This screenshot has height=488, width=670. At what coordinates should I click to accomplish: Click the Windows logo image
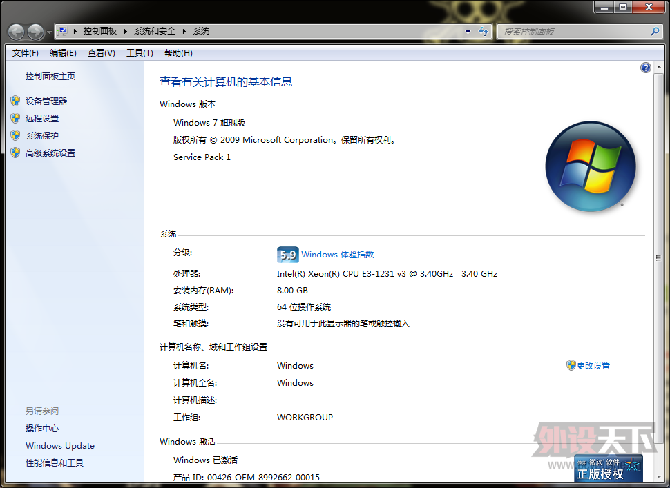[x=591, y=166]
